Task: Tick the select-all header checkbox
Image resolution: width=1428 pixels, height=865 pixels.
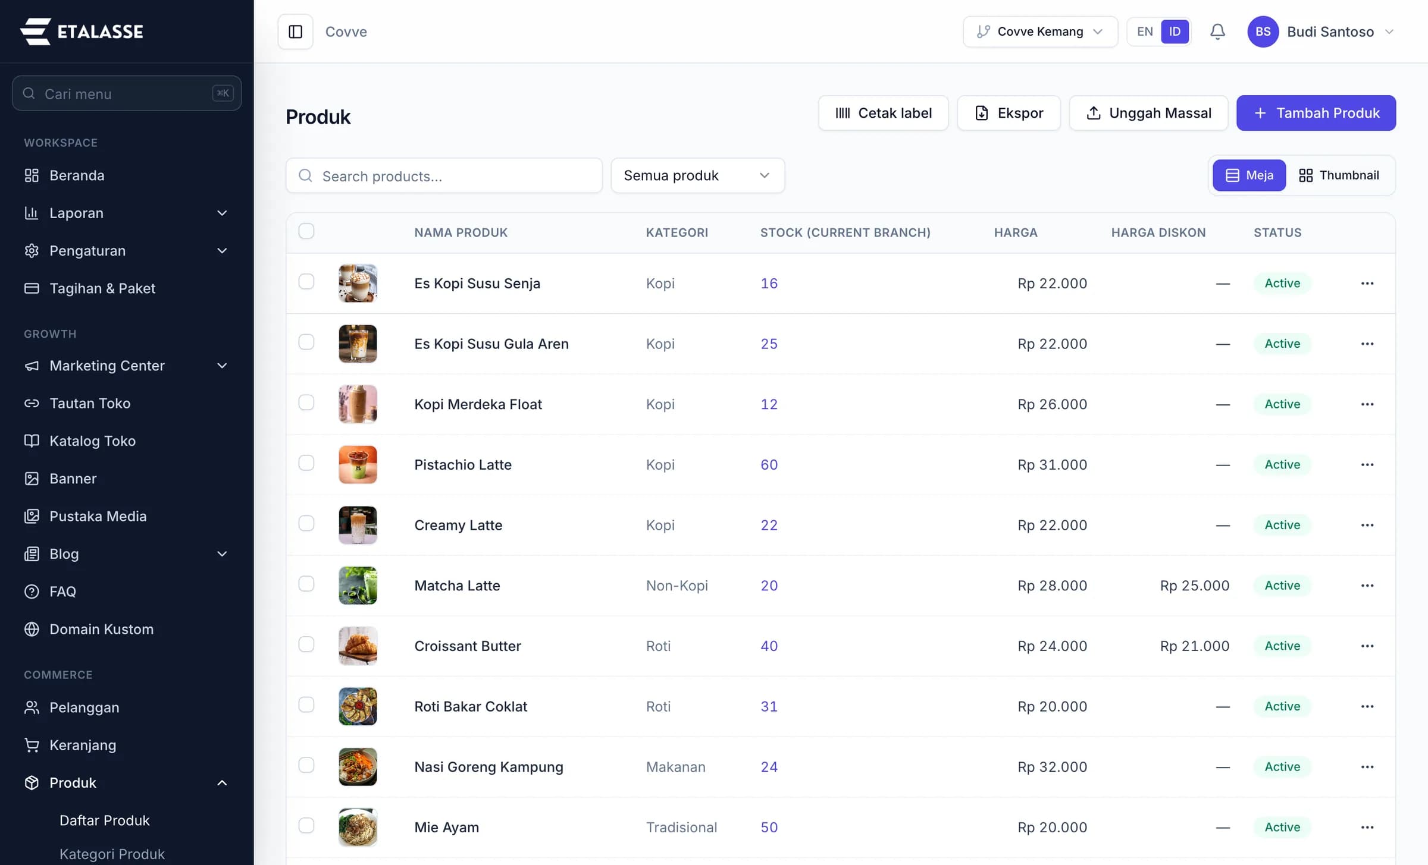Action: [306, 231]
